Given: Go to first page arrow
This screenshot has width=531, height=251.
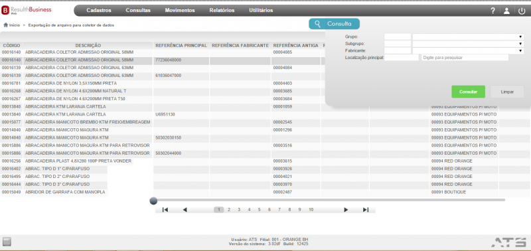Looking at the screenshot, I should (x=165, y=210).
